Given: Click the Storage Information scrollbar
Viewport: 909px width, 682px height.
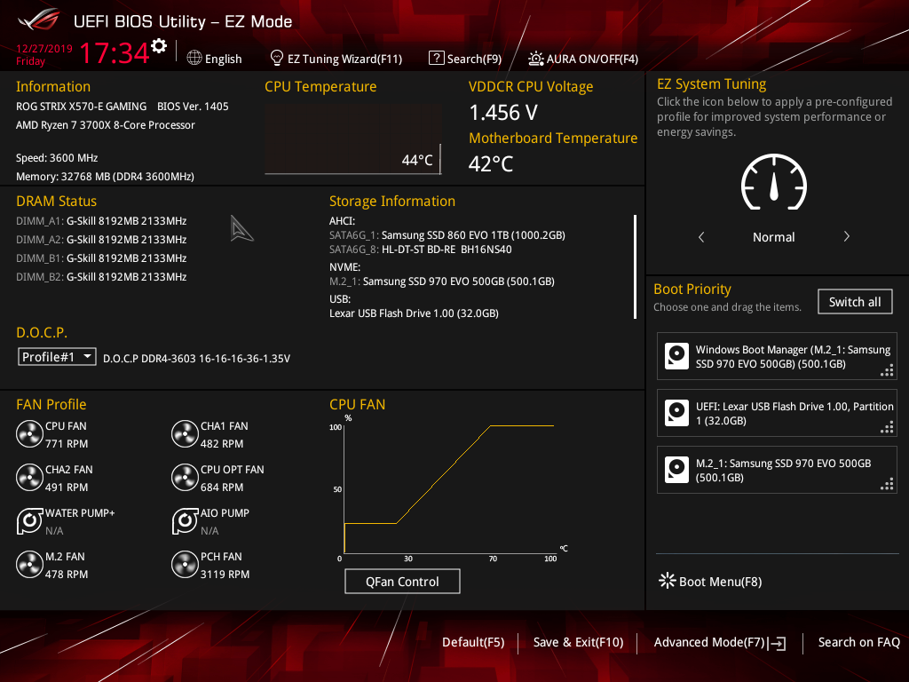Looking at the screenshot, I should click(636, 266).
